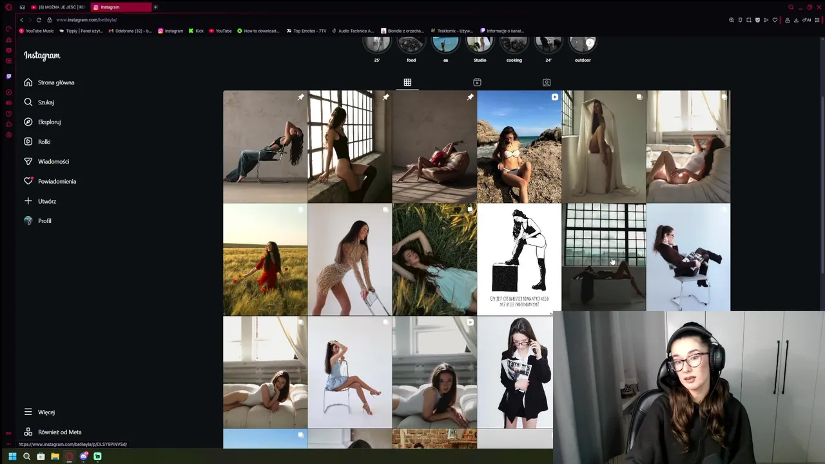The image size is (825, 464).
Task: Open Eksploruj compass icon
Action: click(x=28, y=122)
